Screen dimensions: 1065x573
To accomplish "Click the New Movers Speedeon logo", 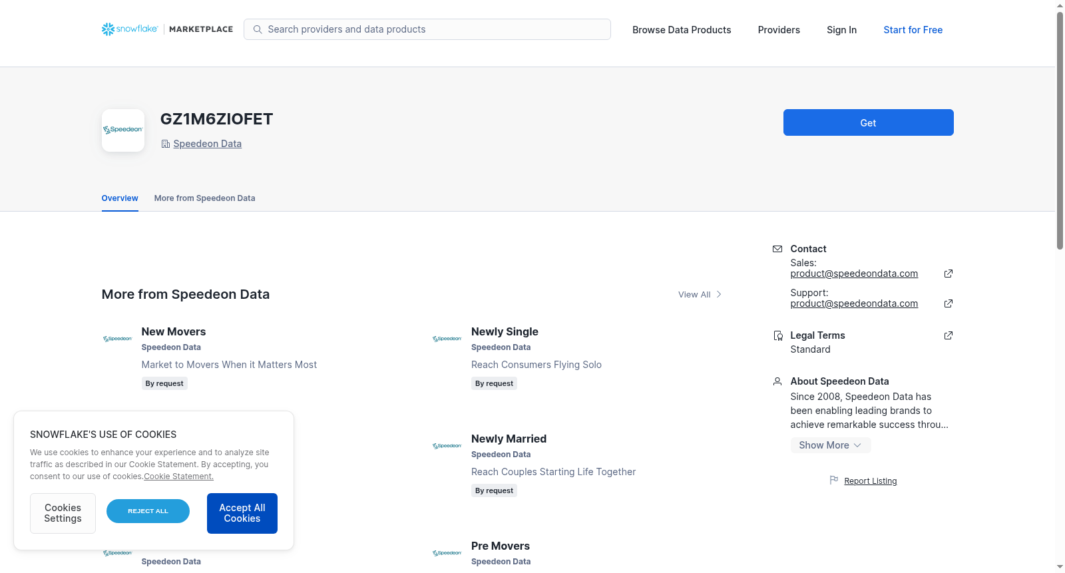I will [x=117, y=339].
